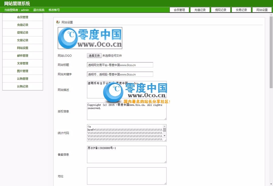Image resolution: width=273 pixels, height=186 pixels.
Task: Click the 网站设置 button at top right
Action: pyautogui.click(x=262, y=9)
